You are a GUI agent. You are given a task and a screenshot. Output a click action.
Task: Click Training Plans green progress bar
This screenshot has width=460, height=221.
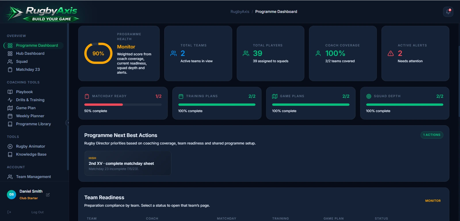(217, 105)
